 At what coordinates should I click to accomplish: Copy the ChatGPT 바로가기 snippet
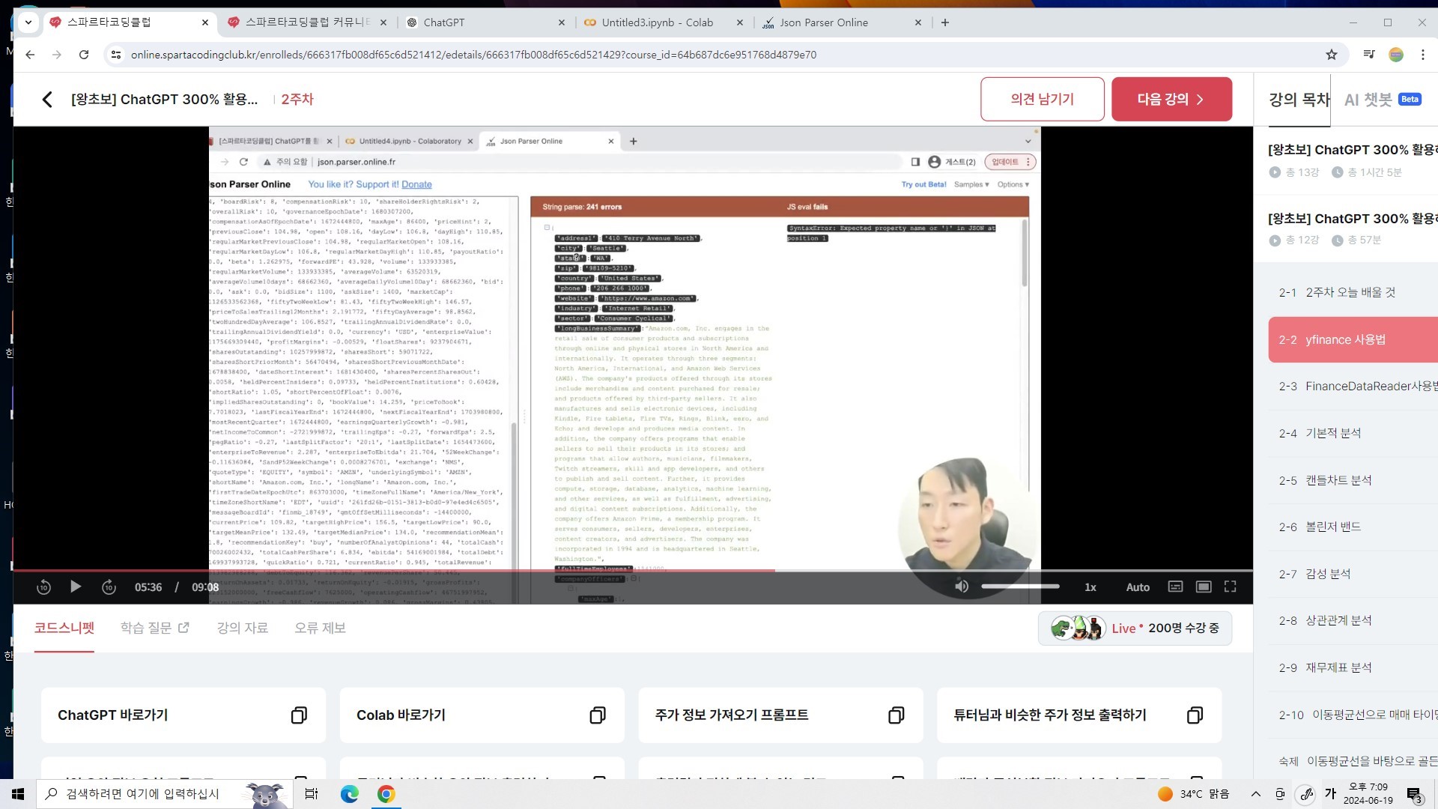pyautogui.click(x=299, y=715)
